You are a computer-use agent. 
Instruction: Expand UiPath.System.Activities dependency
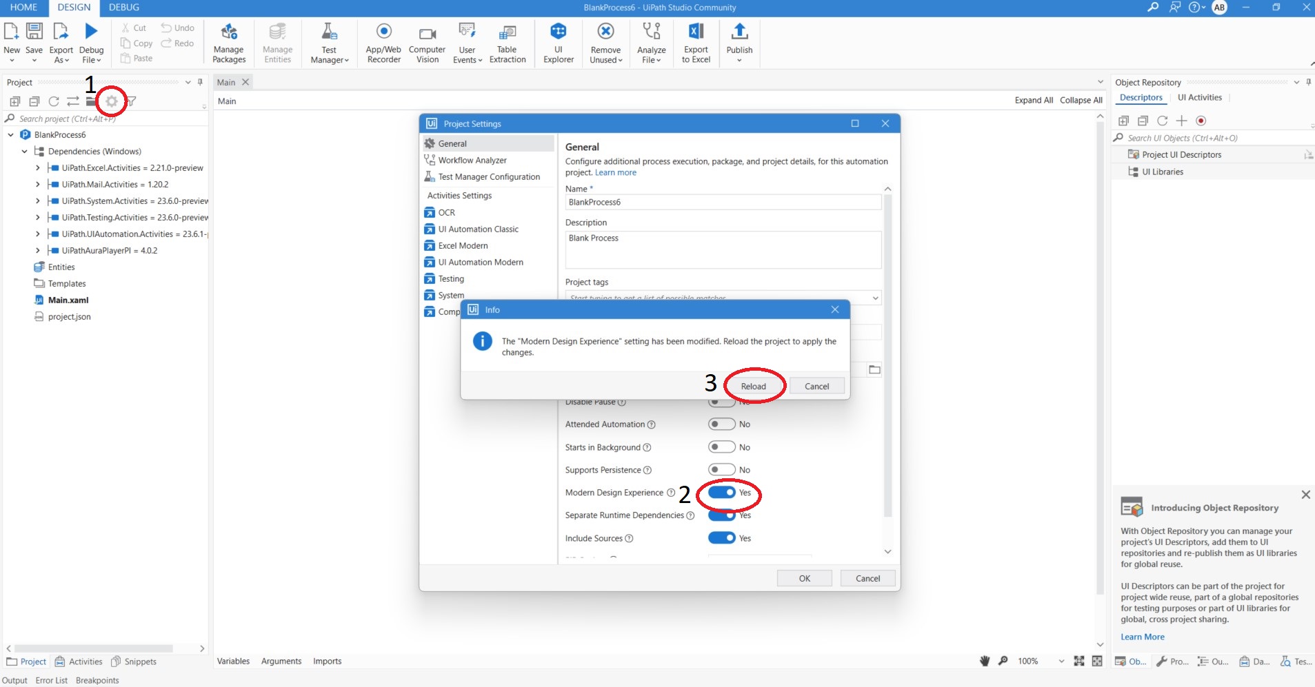(x=37, y=201)
